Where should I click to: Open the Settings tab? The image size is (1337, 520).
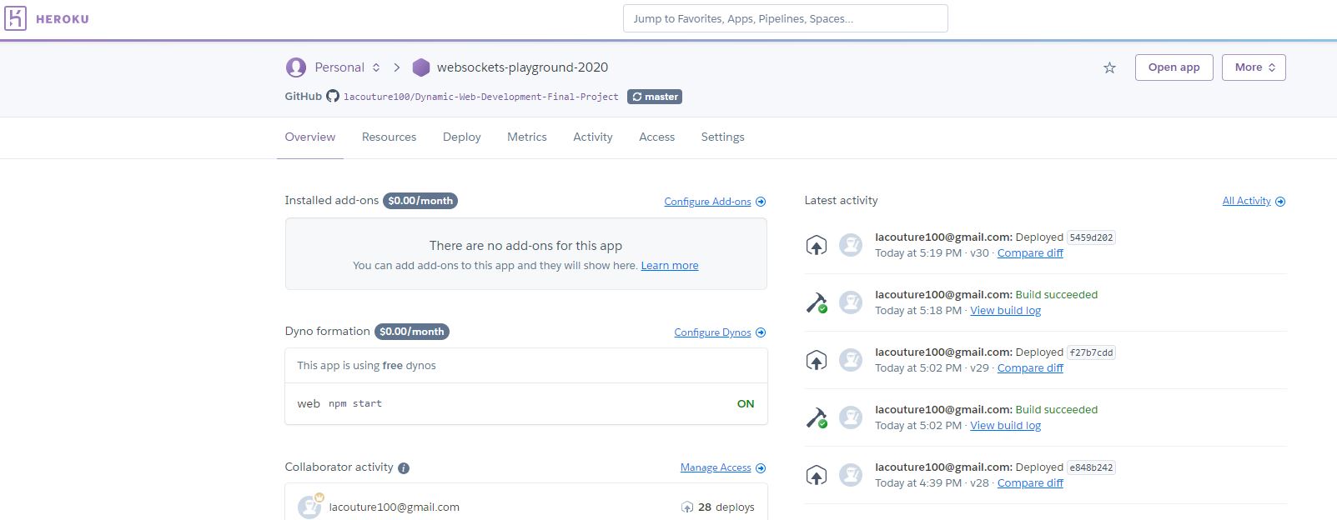[x=723, y=137]
